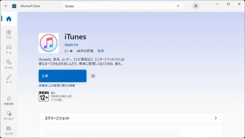
Task: Open the 音楽 category link
Action: click(101, 51)
